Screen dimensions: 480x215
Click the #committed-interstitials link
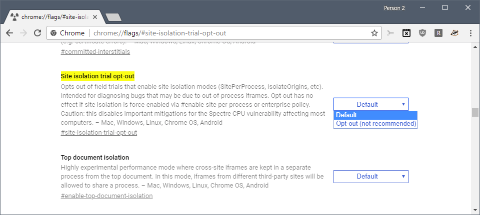[95, 51]
